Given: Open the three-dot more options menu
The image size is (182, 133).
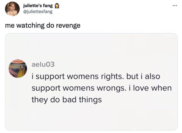Looking at the screenshot, I should [x=175, y=5].
